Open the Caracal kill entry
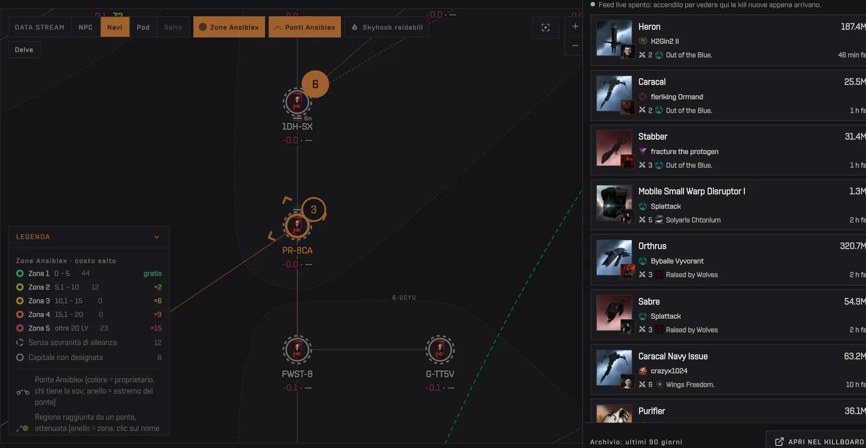The height and width of the screenshot is (448, 866). point(728,96)
